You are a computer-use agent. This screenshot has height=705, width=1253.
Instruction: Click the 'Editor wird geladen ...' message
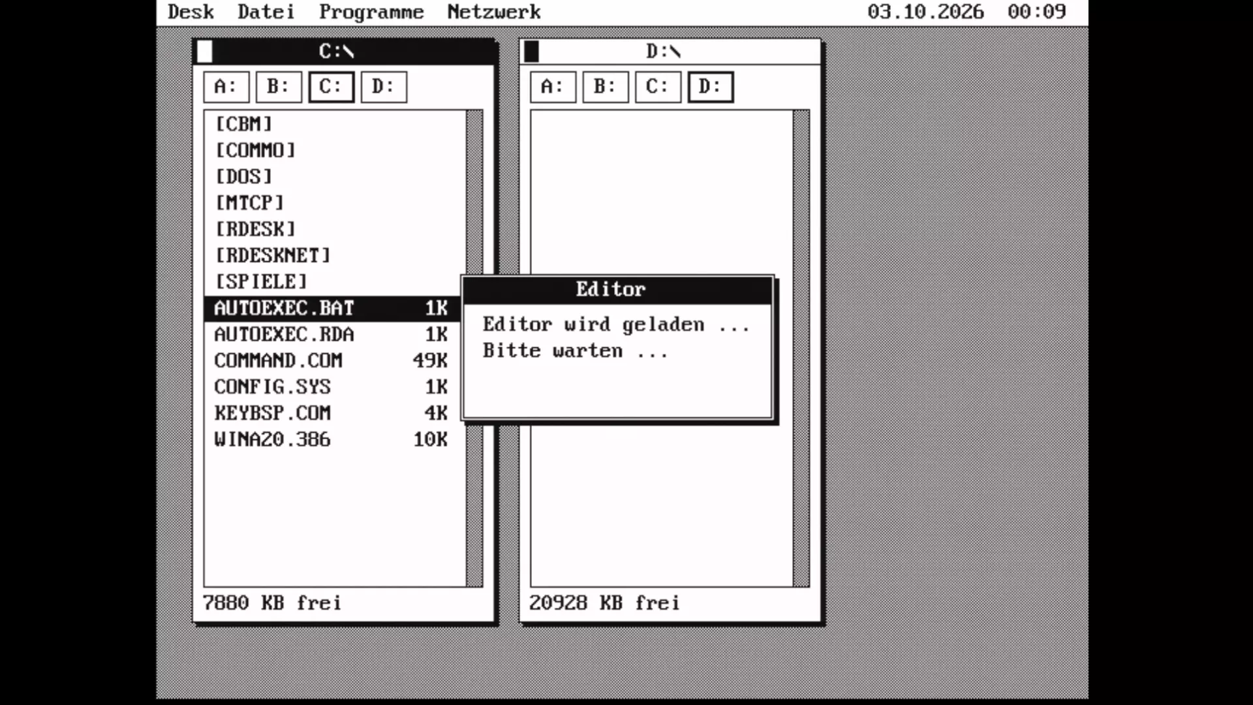point(616,324)
